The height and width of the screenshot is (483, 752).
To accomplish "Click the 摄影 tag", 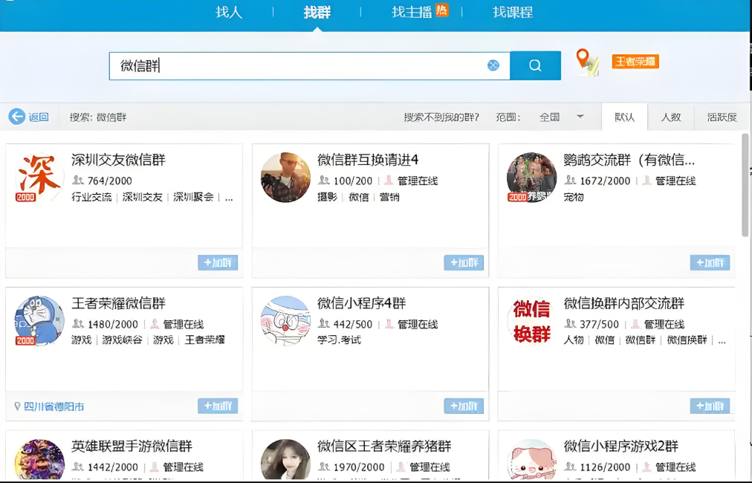I will (327, 197).
